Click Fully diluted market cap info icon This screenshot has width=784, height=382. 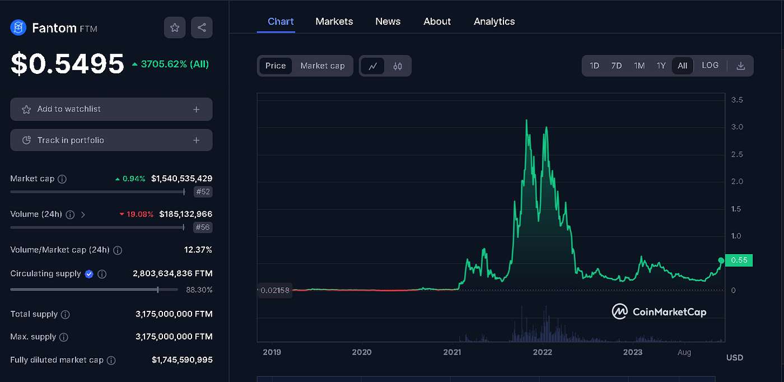[111, 360]
